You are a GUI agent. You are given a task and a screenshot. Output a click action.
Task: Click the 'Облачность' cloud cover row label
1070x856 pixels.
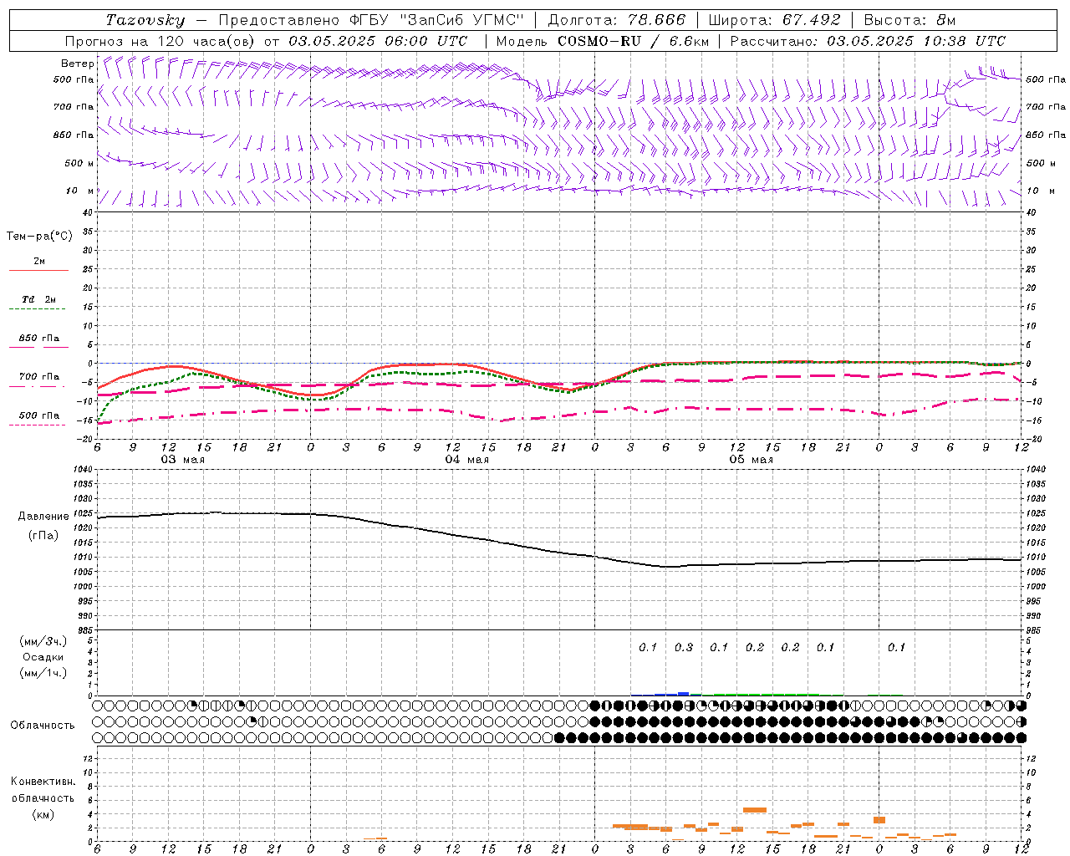point(43,725)
